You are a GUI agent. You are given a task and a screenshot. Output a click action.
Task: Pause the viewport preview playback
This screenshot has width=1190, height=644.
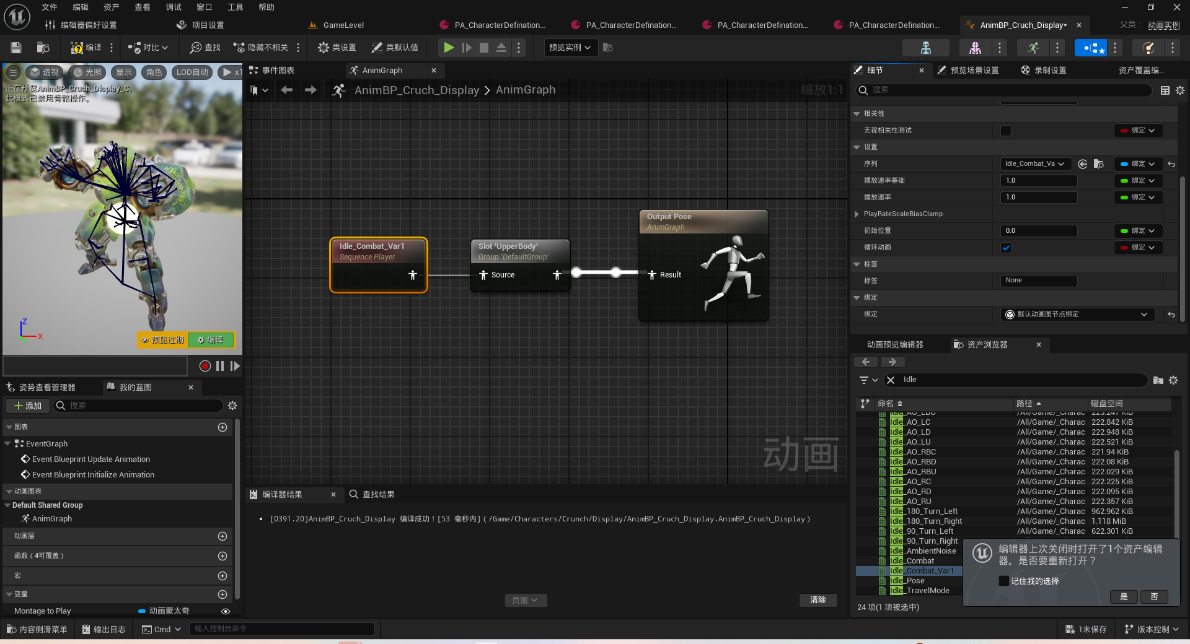point(220,366)
